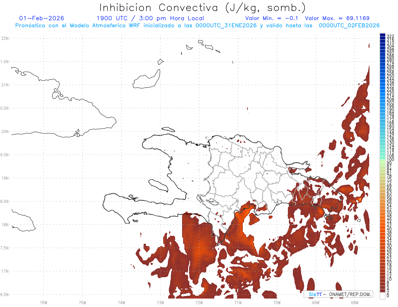
Task: Select the date "01-Feb-2026"
Action: [42, 18]
